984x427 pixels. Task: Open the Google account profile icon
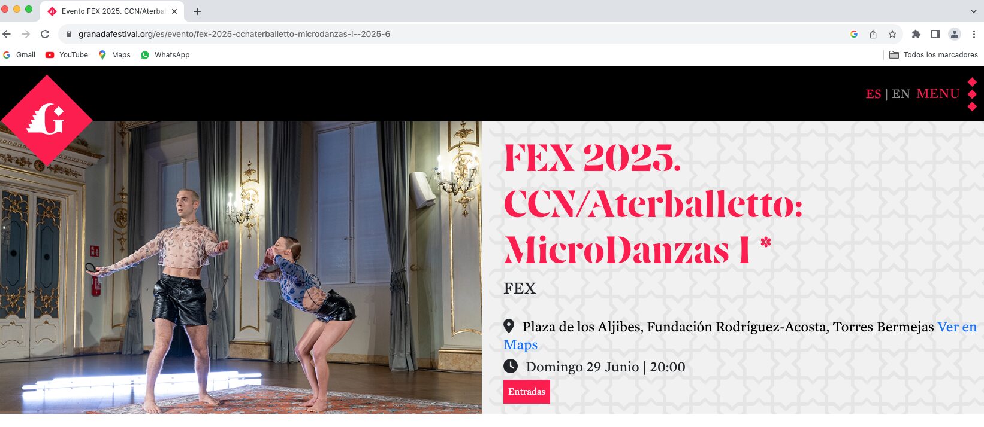coord(955,34)
